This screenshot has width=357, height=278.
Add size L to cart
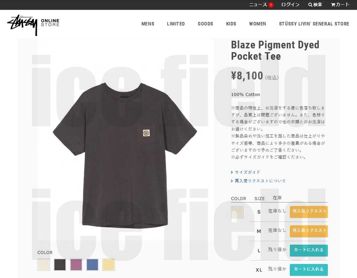point(309,251)
